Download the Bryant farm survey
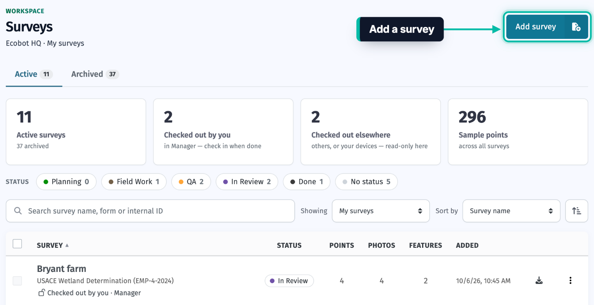 [539, 280]
